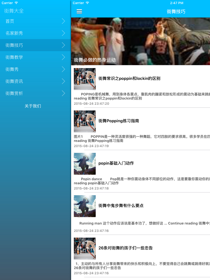Open article title 街舞Popping练习指南
Viewport: 210px width, 280px height.
pyautogui.click(x=119, y=121)
